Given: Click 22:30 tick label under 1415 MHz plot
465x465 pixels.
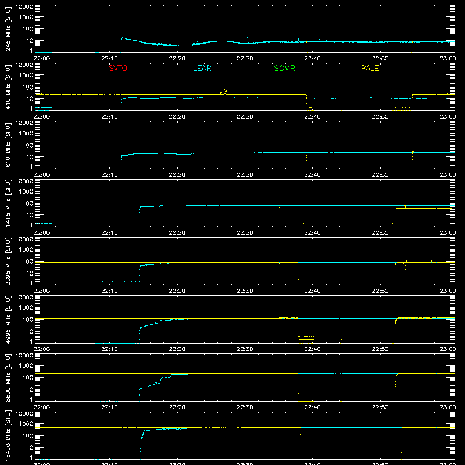Looking at the screenshot, I should tap(245, 233).
